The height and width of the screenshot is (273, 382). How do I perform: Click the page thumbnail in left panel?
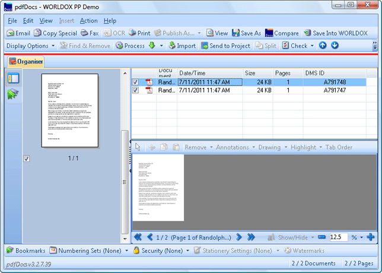click(70, 110)
